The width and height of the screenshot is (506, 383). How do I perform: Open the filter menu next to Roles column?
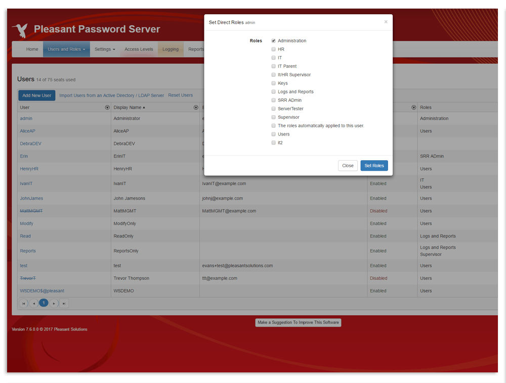click(x=413, y=108)
